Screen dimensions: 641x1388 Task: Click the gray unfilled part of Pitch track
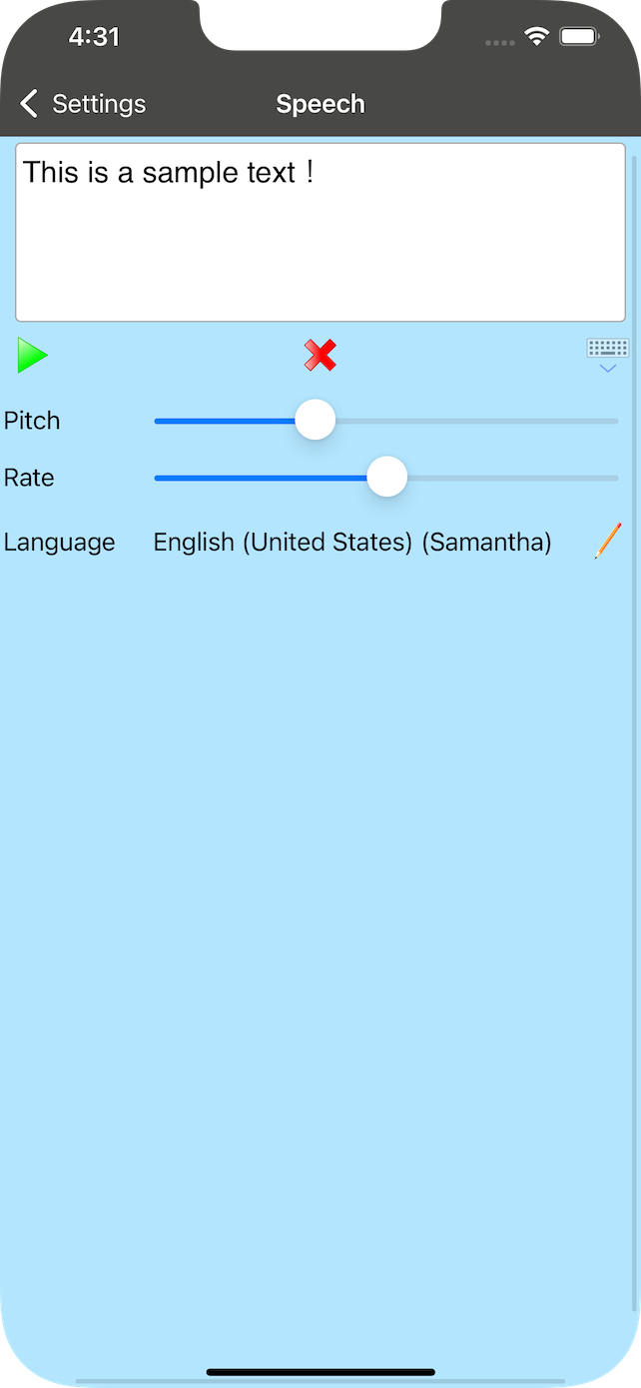click(x=477, y=421)
